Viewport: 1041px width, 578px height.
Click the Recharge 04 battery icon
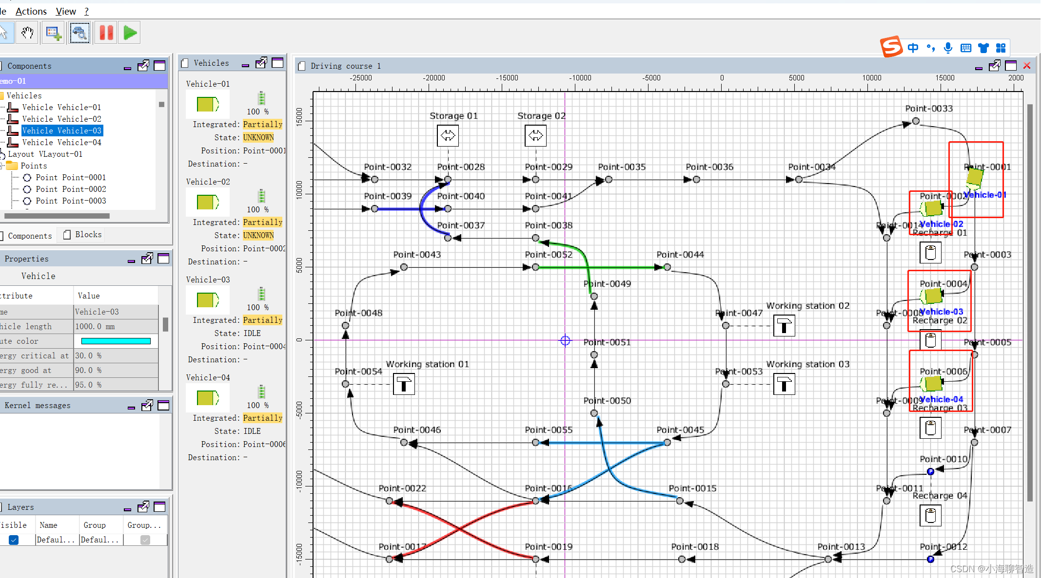tap(930, 515)
